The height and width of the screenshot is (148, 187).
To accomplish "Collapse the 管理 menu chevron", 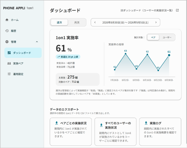I will [37, 42].
